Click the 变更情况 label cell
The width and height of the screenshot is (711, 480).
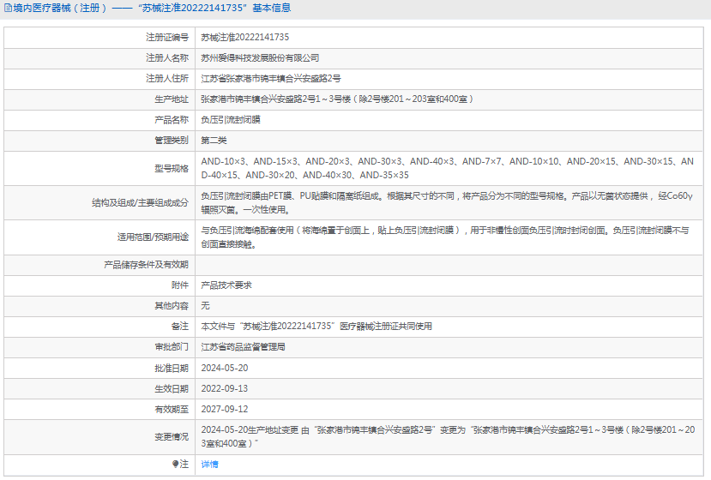click(99, 436)
